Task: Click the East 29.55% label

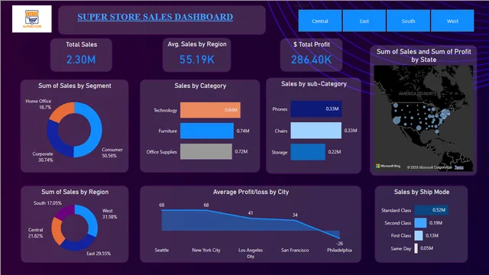Action: click(99, 254)
